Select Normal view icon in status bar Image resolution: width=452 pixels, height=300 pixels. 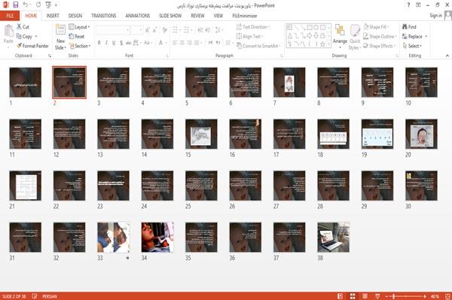click(341, 296)
